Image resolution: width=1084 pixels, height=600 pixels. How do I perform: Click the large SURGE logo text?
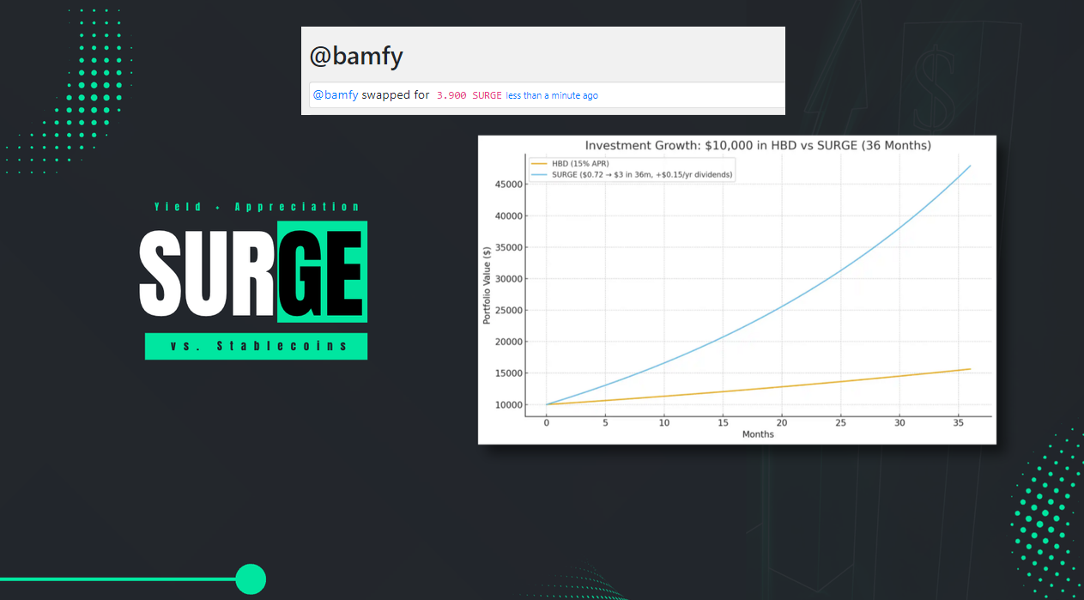pyautogui.click(x=253, y=272)
